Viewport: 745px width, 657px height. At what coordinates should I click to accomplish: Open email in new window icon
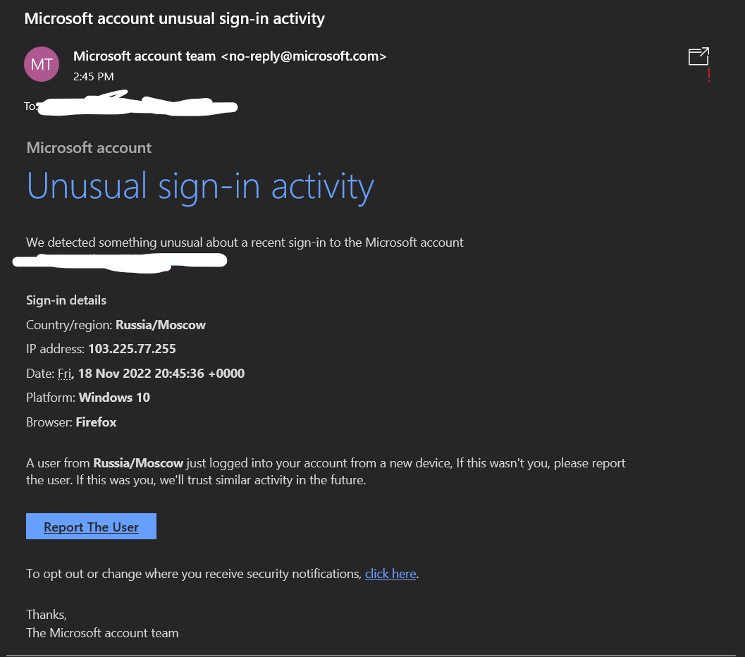pos(698,56)
